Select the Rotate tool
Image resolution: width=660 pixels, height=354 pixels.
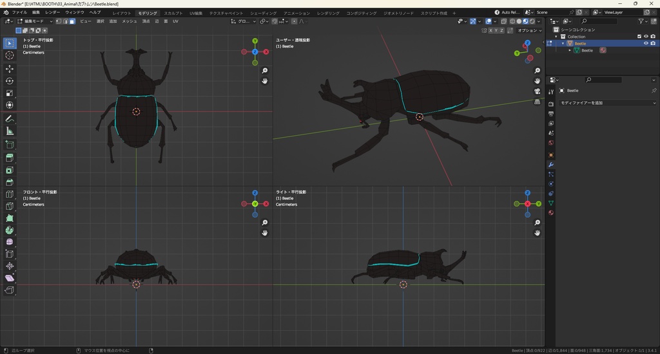(9, 80)
